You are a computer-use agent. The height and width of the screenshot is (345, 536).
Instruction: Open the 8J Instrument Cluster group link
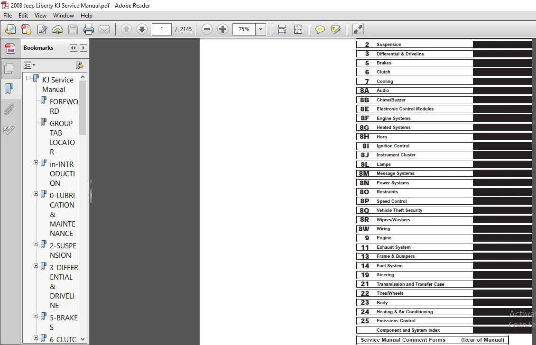415,155
